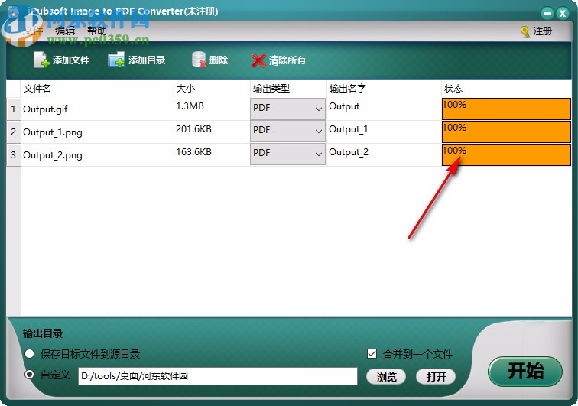
Task: Open the 编辑 (Edit) menu
Action: 65,31
